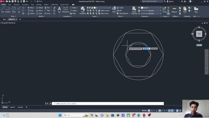Viewport: 209px width, 118px height.
Task: Expand the Draw panel
Action: click(13, 16)
